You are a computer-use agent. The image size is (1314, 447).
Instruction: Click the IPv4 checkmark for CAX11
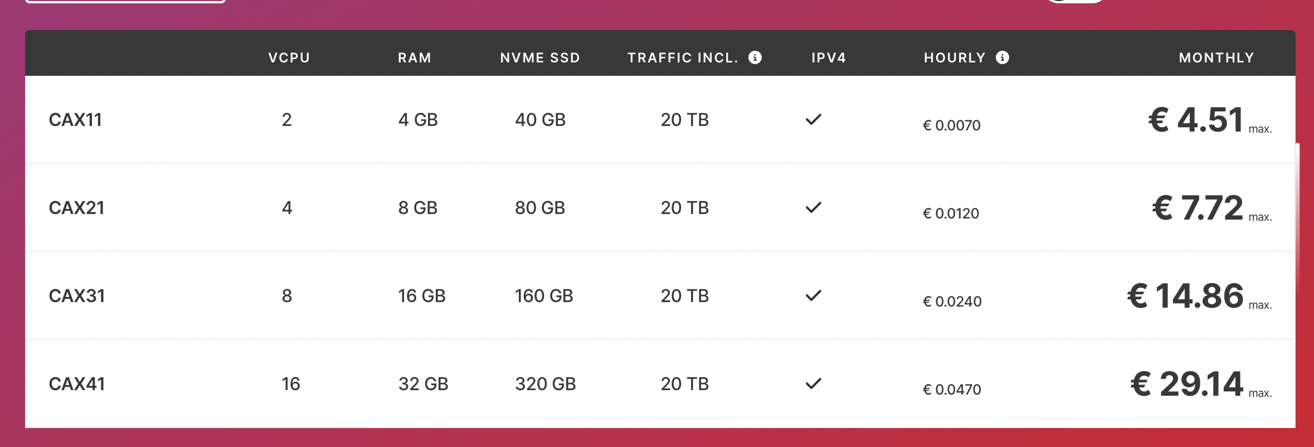point(814,119)
